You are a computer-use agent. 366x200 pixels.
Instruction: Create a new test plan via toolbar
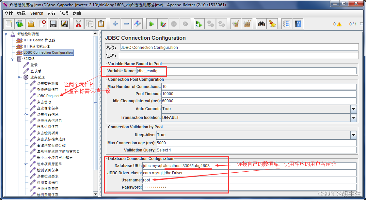coord(9,24)
